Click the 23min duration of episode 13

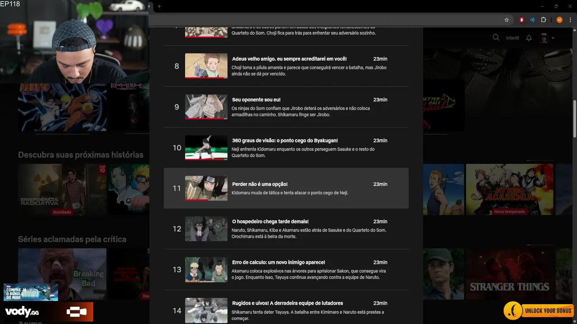(380, 263)
